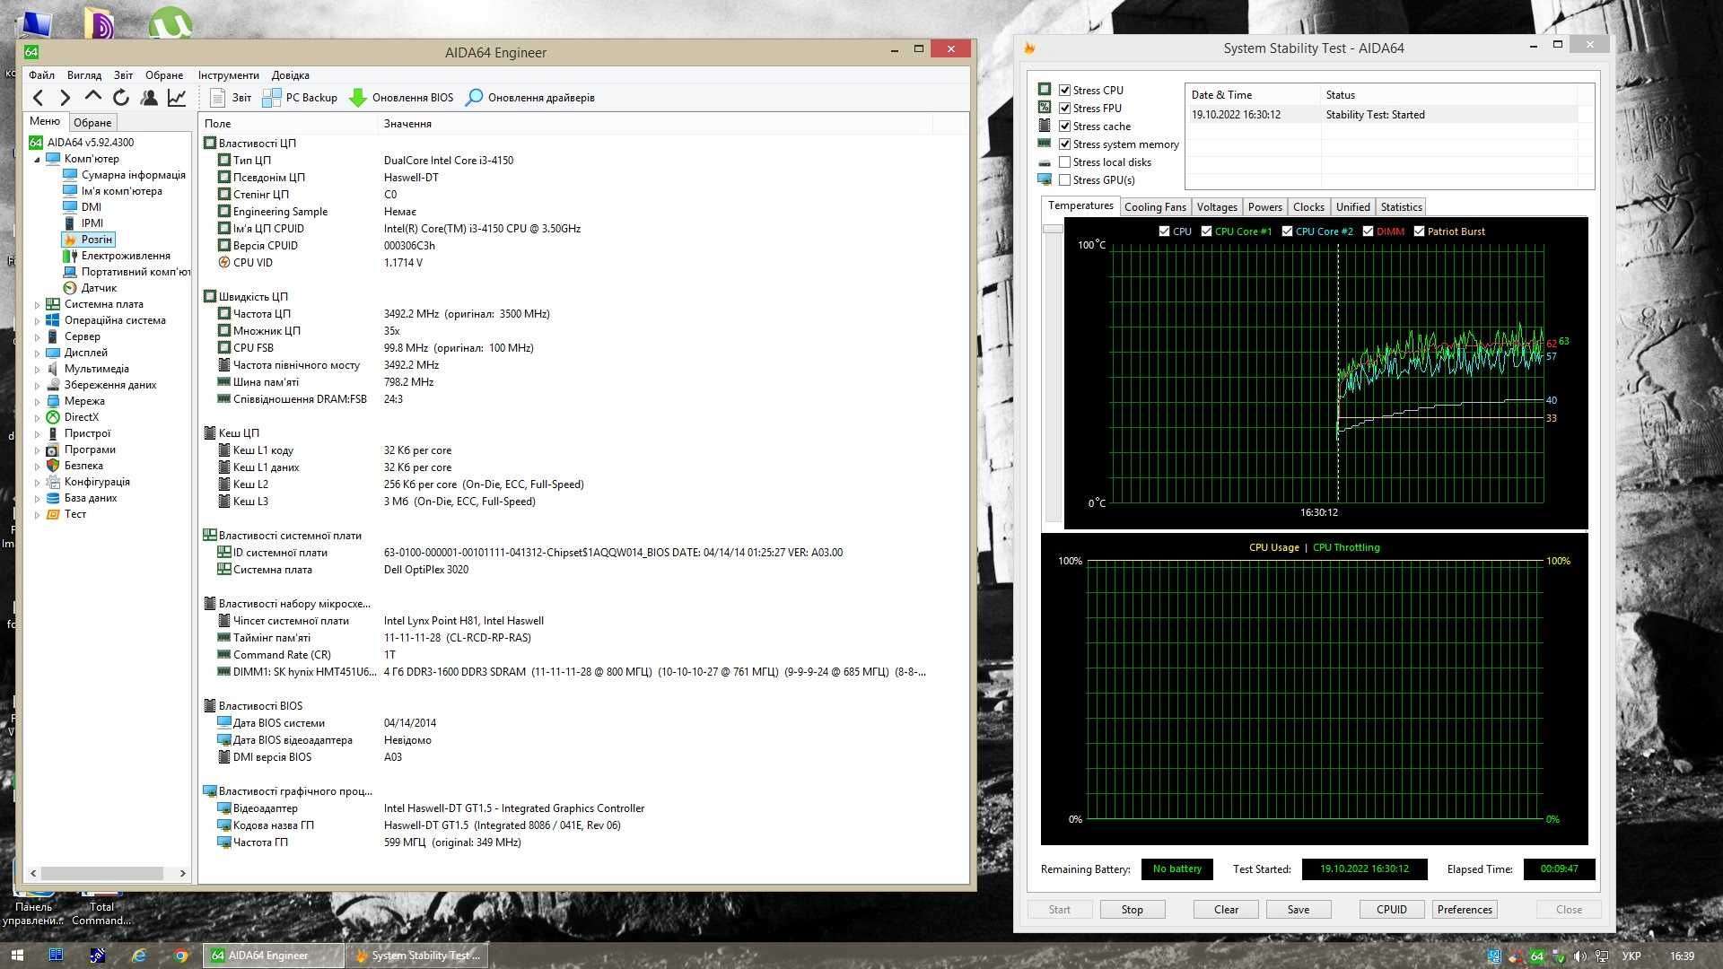Expand the Дисплей tree node

37,354
